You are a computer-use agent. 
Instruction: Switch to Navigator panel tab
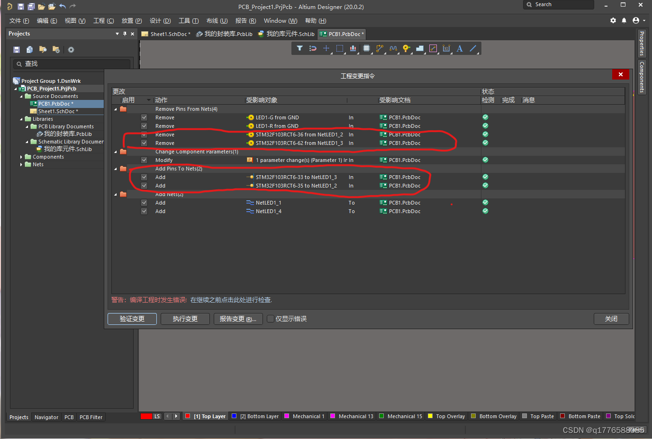coord(46,417)
